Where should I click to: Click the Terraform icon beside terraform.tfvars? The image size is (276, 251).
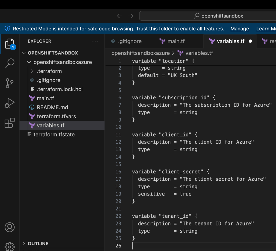point(32,116)
